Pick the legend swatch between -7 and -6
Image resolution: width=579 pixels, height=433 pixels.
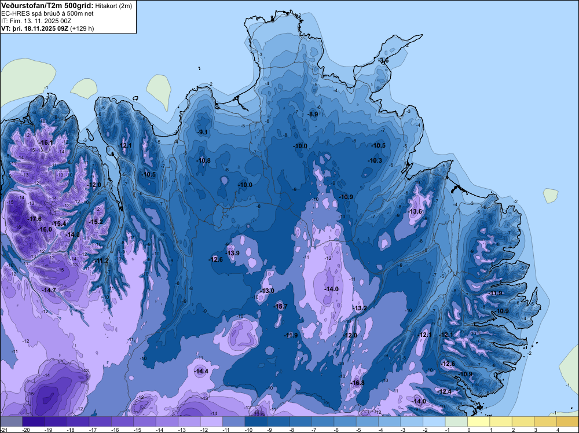coord(323,421)
